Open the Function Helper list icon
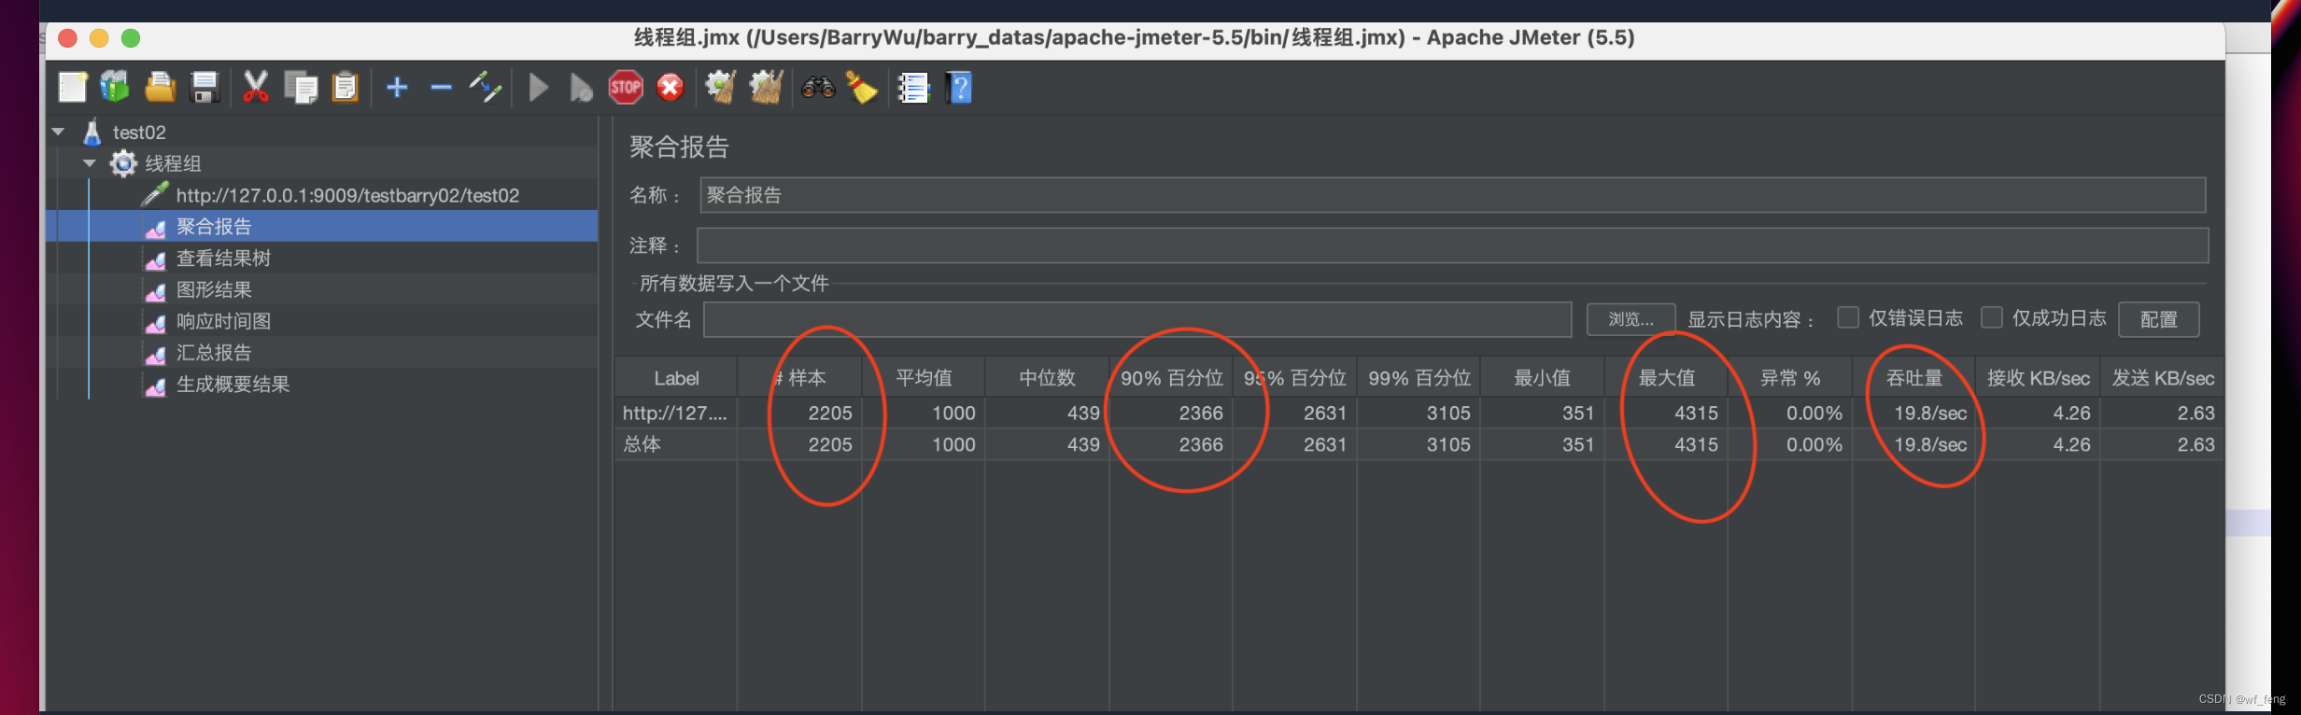The image size is (2301, 715). (913, 88)
